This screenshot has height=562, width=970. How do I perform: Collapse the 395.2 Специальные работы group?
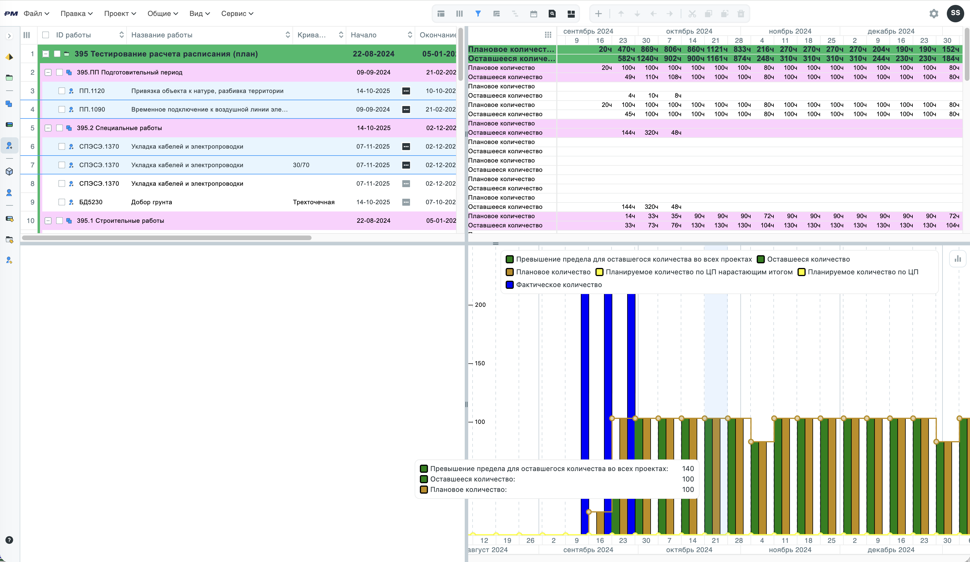[48, 128]
